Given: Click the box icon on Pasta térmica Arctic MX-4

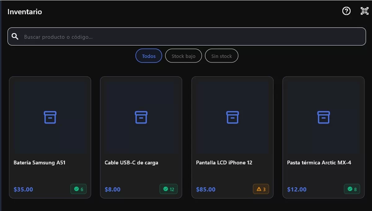Looking at the screenshot, I should 324,117.
